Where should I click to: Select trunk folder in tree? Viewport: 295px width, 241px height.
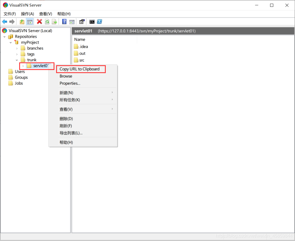[x=32, y=60]
